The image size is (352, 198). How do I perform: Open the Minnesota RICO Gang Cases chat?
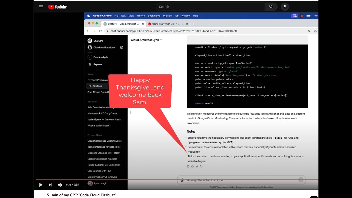(102, 114)
